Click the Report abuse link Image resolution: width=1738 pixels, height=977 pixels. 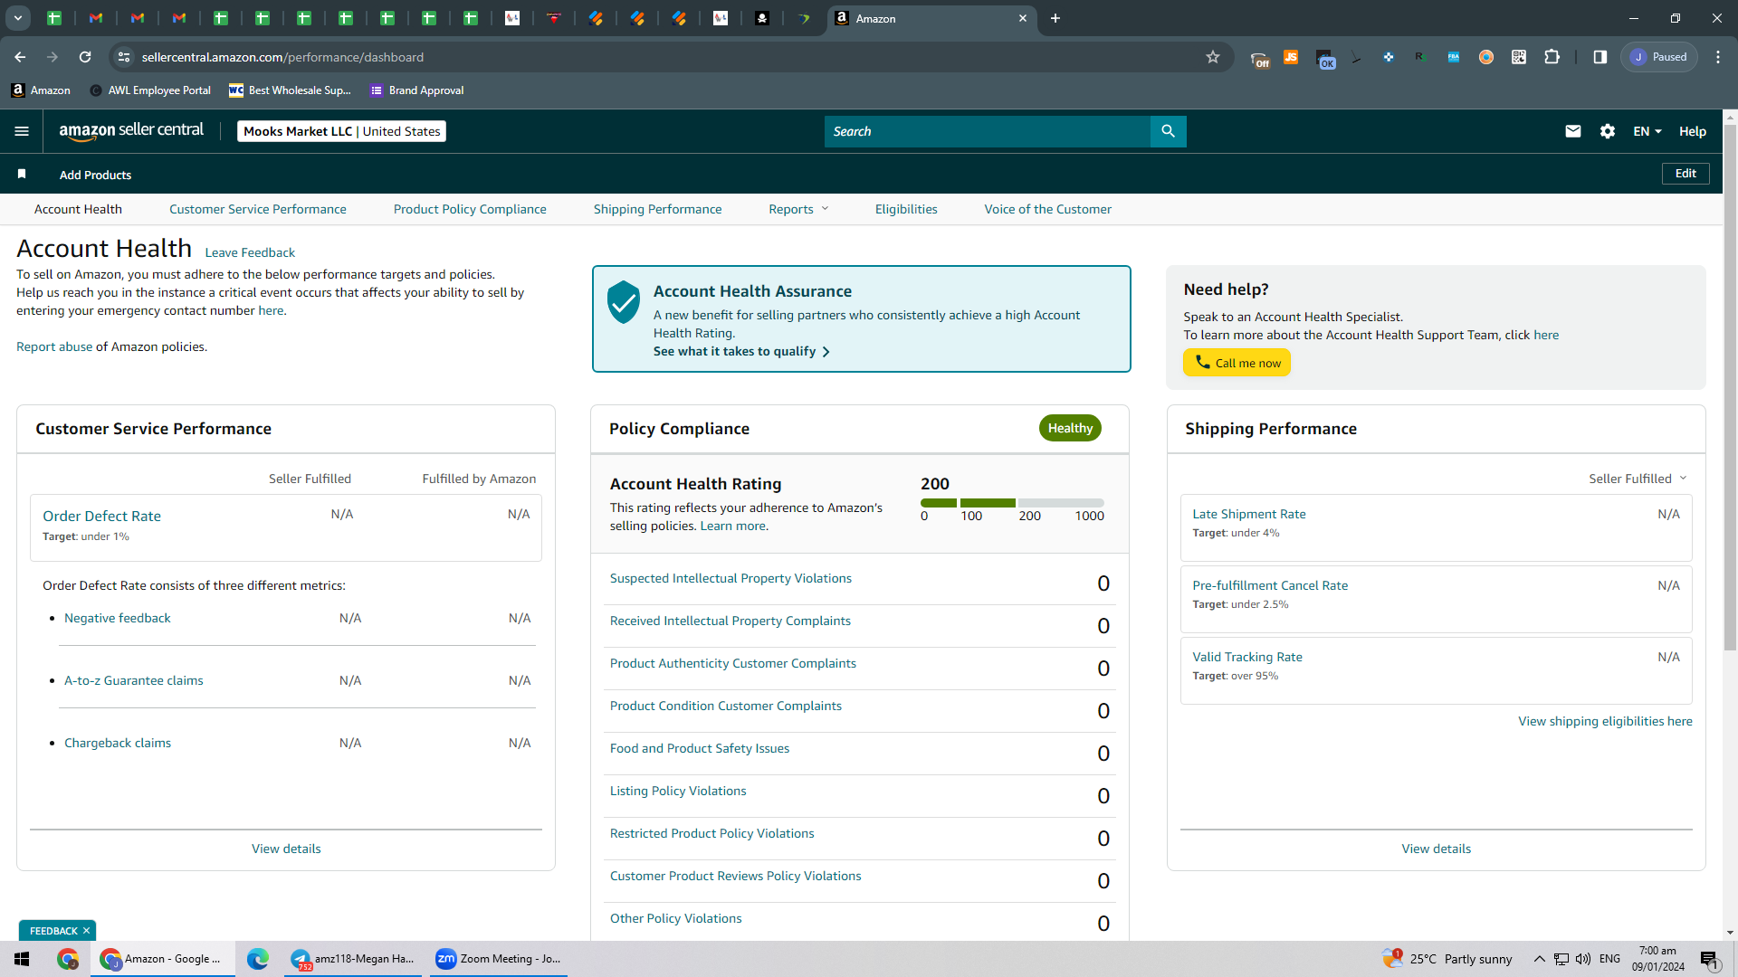[x=54, y=346]
